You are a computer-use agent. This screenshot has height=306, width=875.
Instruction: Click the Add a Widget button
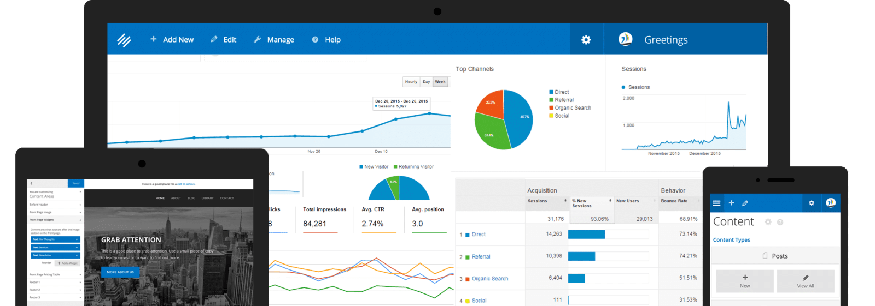68,263
